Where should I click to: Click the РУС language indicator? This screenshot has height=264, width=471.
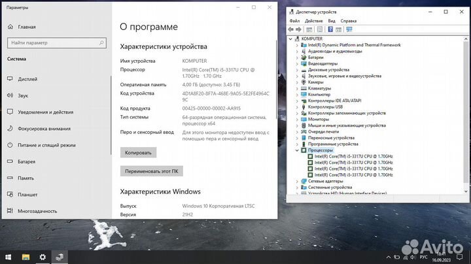(423, 257)
